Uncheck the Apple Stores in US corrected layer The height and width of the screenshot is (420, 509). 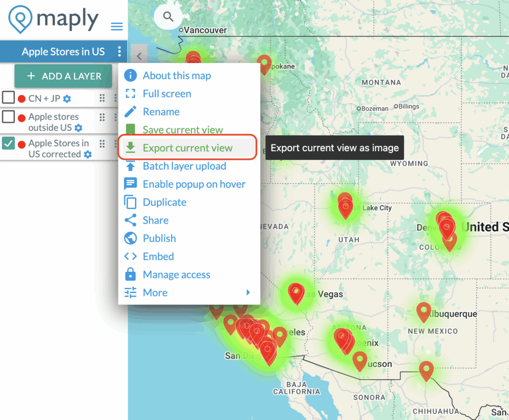click(8, 143)
